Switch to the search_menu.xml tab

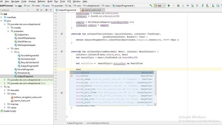click(93, 10)
